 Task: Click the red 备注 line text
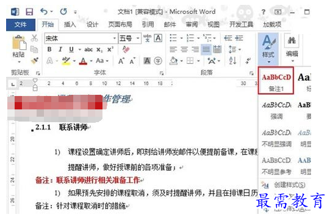click(x=88, y=180)
